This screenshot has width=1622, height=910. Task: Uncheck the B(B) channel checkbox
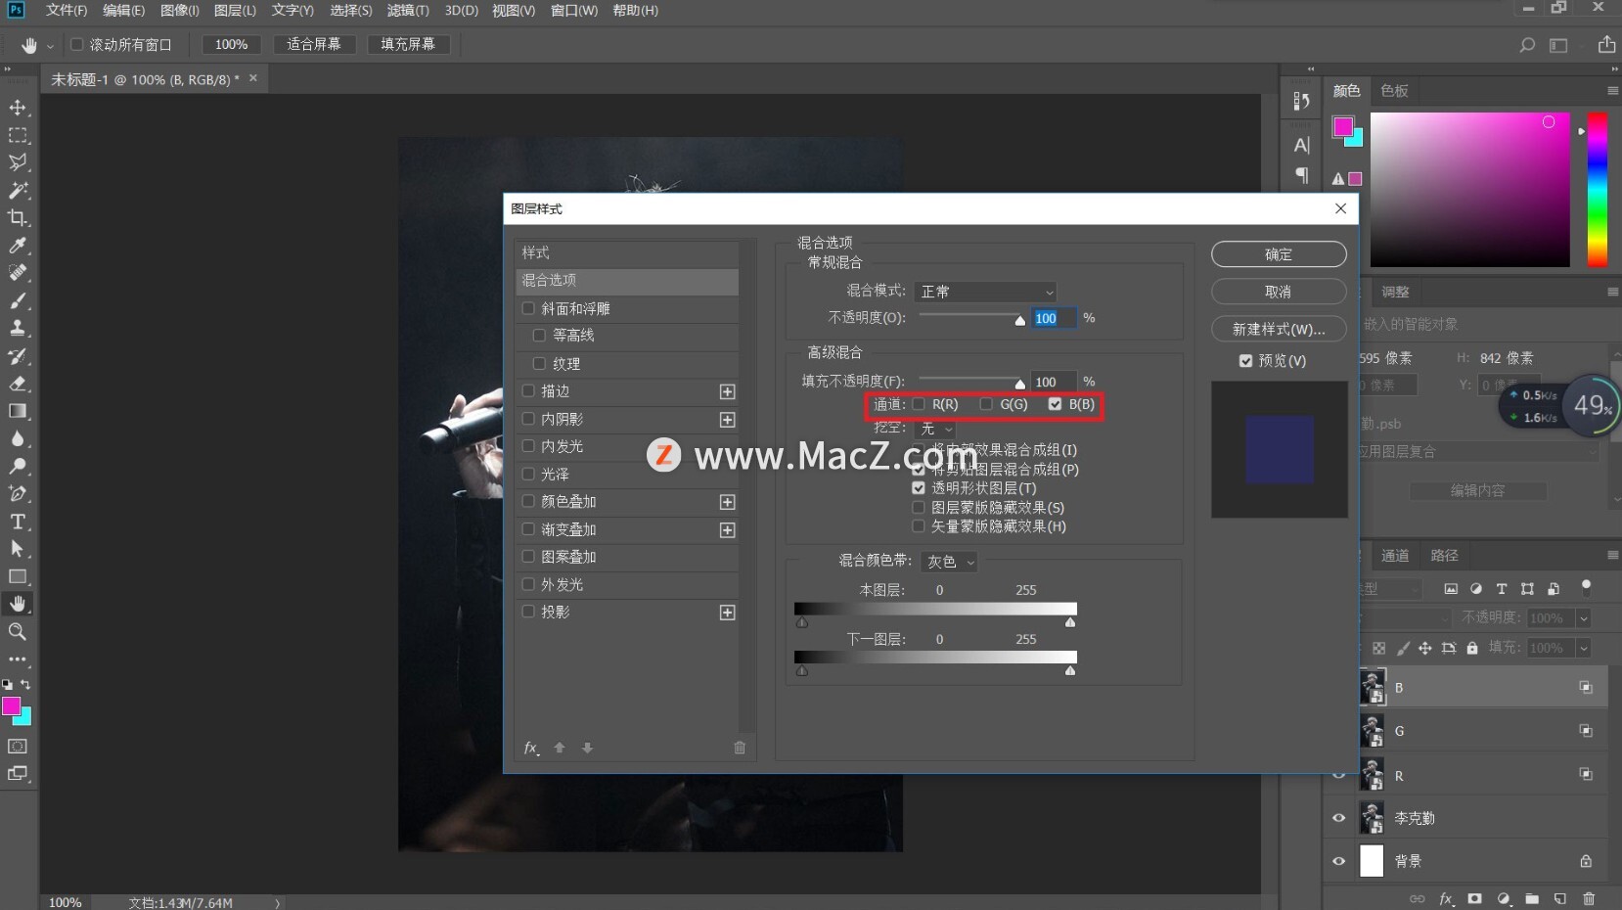[x=1055, y=404]
